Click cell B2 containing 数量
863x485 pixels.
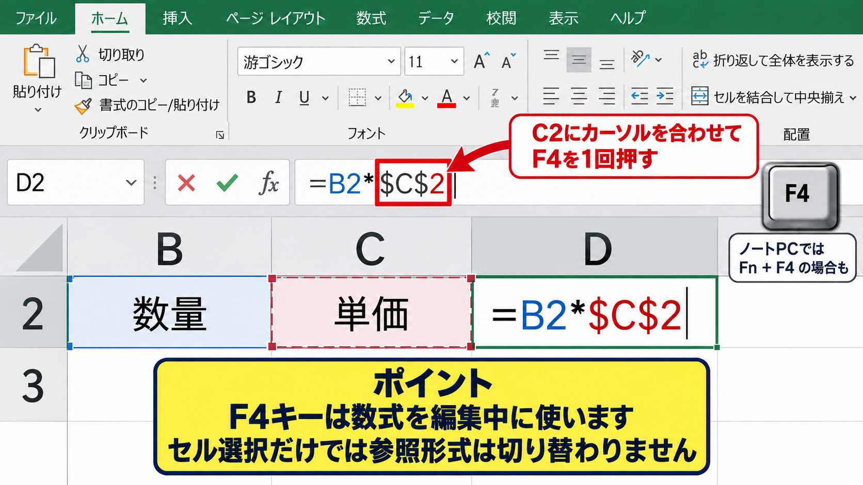point(169,313)
